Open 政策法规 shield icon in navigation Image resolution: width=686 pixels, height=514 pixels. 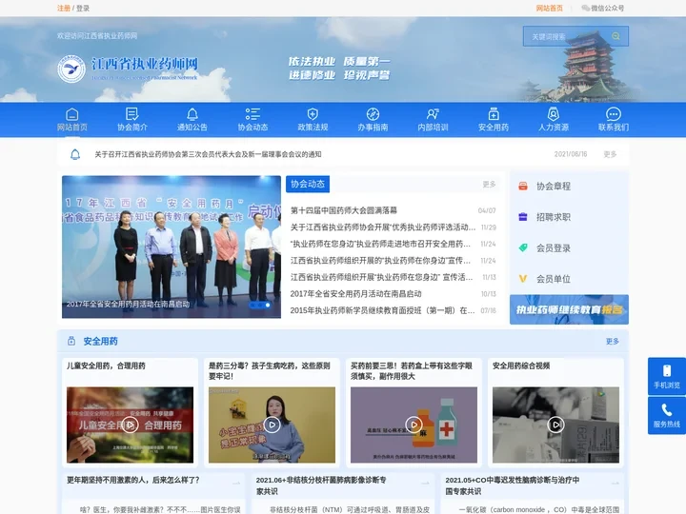coord(313,114)
